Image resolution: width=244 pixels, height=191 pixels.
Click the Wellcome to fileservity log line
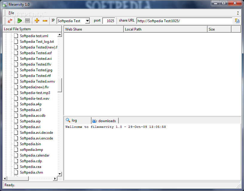coord(116,127)
